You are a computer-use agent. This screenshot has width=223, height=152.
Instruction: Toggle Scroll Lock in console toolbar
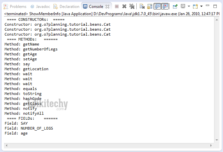[150, 6]
